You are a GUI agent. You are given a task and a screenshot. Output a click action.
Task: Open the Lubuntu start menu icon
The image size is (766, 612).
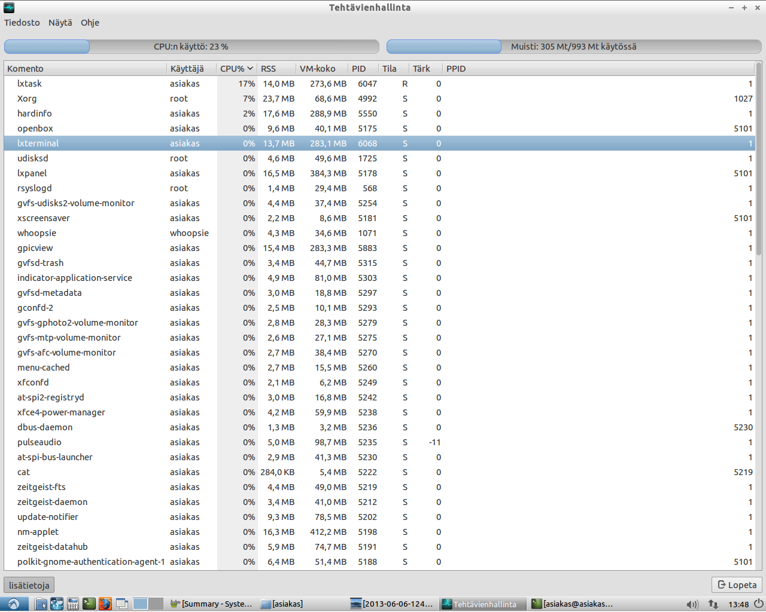tap(13, 604)
